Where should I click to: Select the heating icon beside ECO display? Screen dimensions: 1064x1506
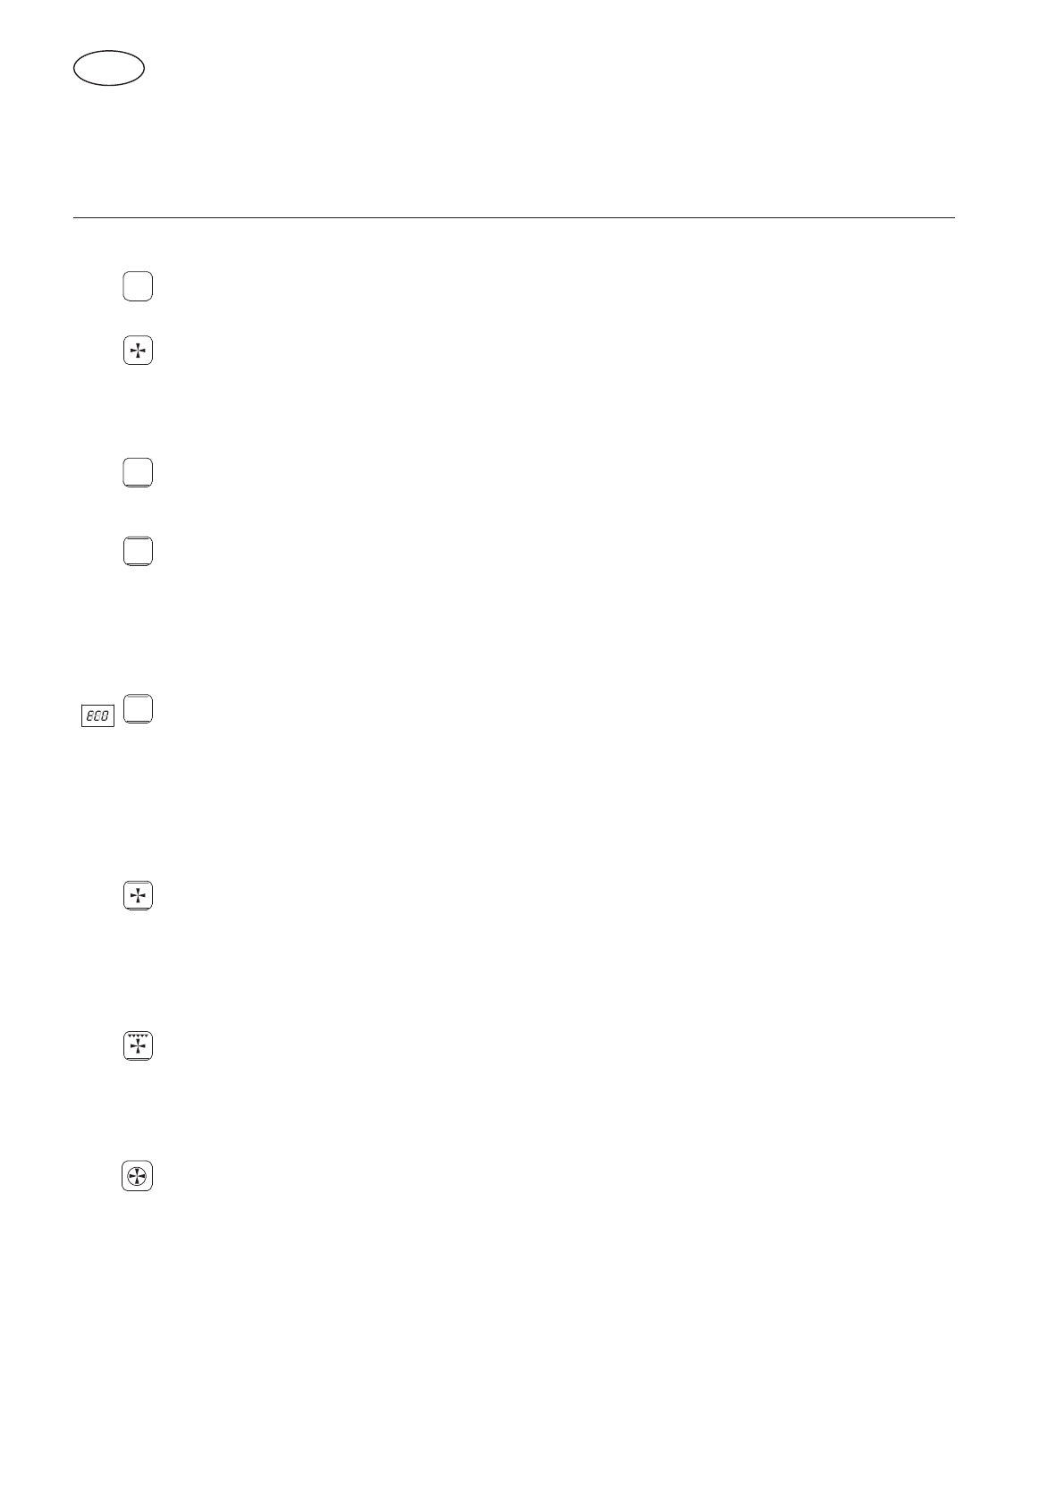point(138,709)
